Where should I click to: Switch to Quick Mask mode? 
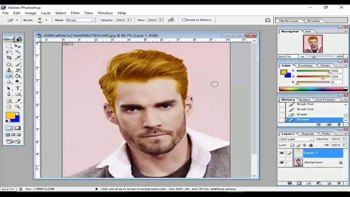click(17, 128)
